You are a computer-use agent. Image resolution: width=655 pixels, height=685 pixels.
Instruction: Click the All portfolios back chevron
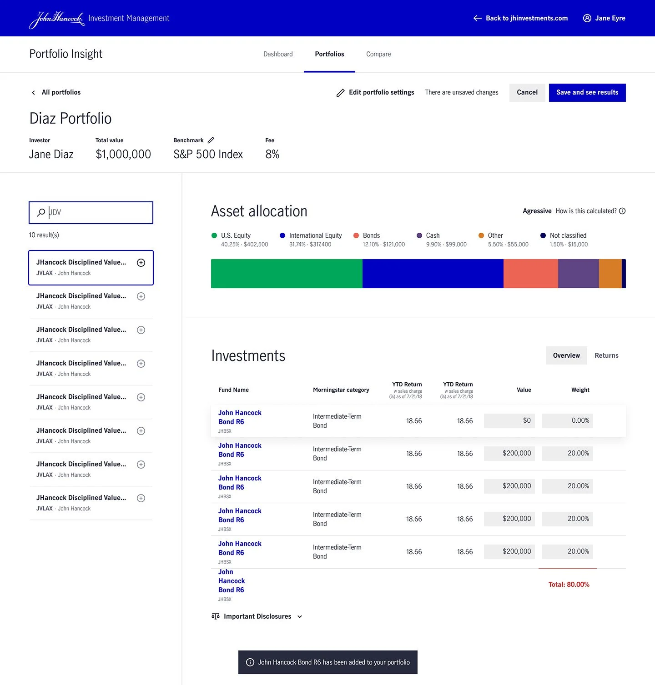pos(33,93)
